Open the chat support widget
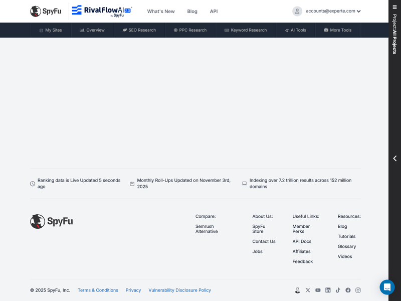This screenshot has height=301, width=401. coord(387,287)
